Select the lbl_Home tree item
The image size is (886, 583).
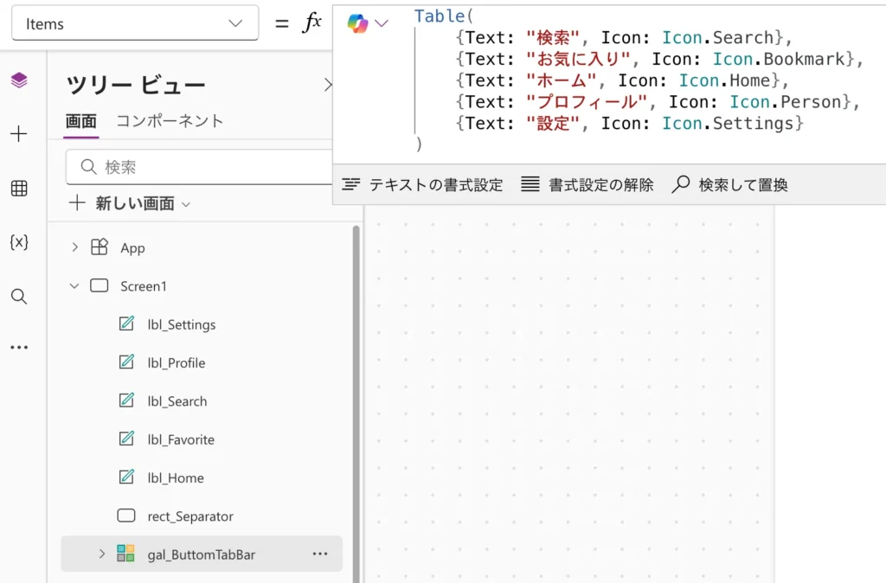[x=202, y=478]
